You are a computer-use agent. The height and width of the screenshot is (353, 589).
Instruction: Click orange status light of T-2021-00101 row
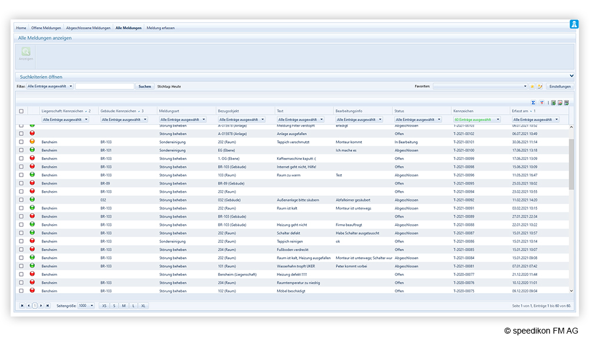[x=32, y=141]
